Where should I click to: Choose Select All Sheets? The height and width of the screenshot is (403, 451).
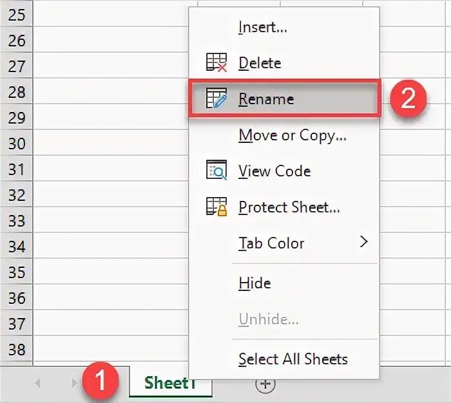(293, 359)
